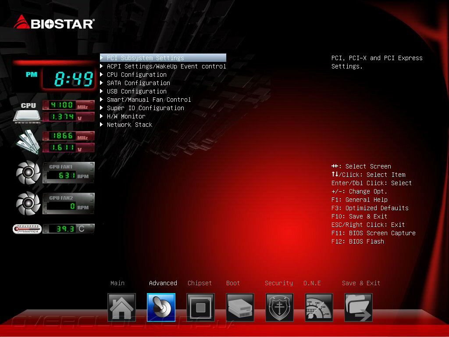Click the Security shield icon
449x337 pixels.
(279, 307)
